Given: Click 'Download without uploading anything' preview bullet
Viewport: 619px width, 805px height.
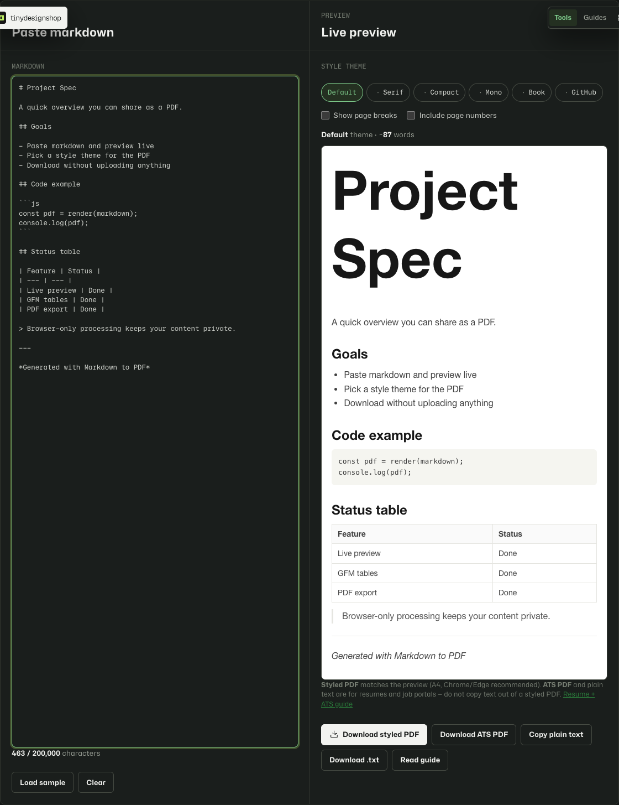Looking at the screenshot, I should click(x=418, y=403).
